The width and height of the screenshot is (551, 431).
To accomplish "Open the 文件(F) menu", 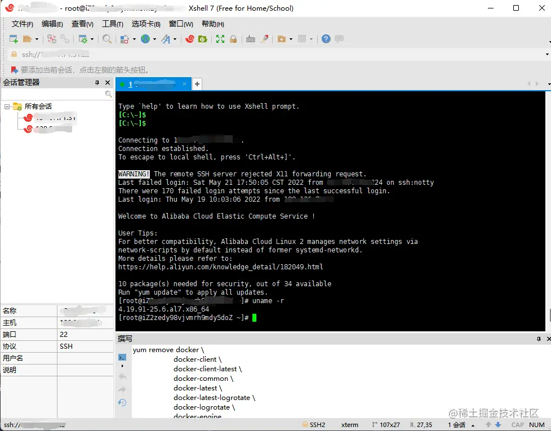I will click(x=22, y=24).
